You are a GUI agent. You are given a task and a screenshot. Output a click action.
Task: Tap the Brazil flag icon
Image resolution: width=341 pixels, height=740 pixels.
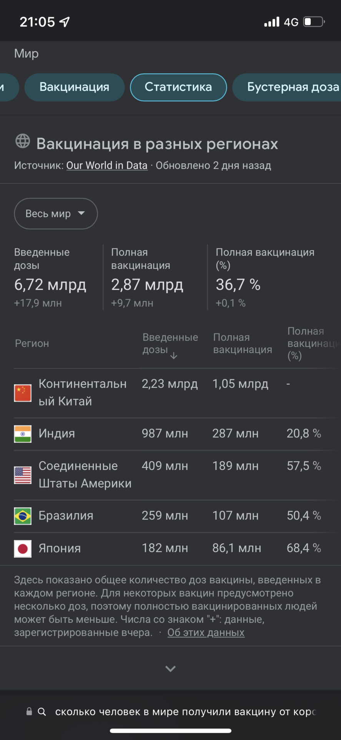click(23, 516)
